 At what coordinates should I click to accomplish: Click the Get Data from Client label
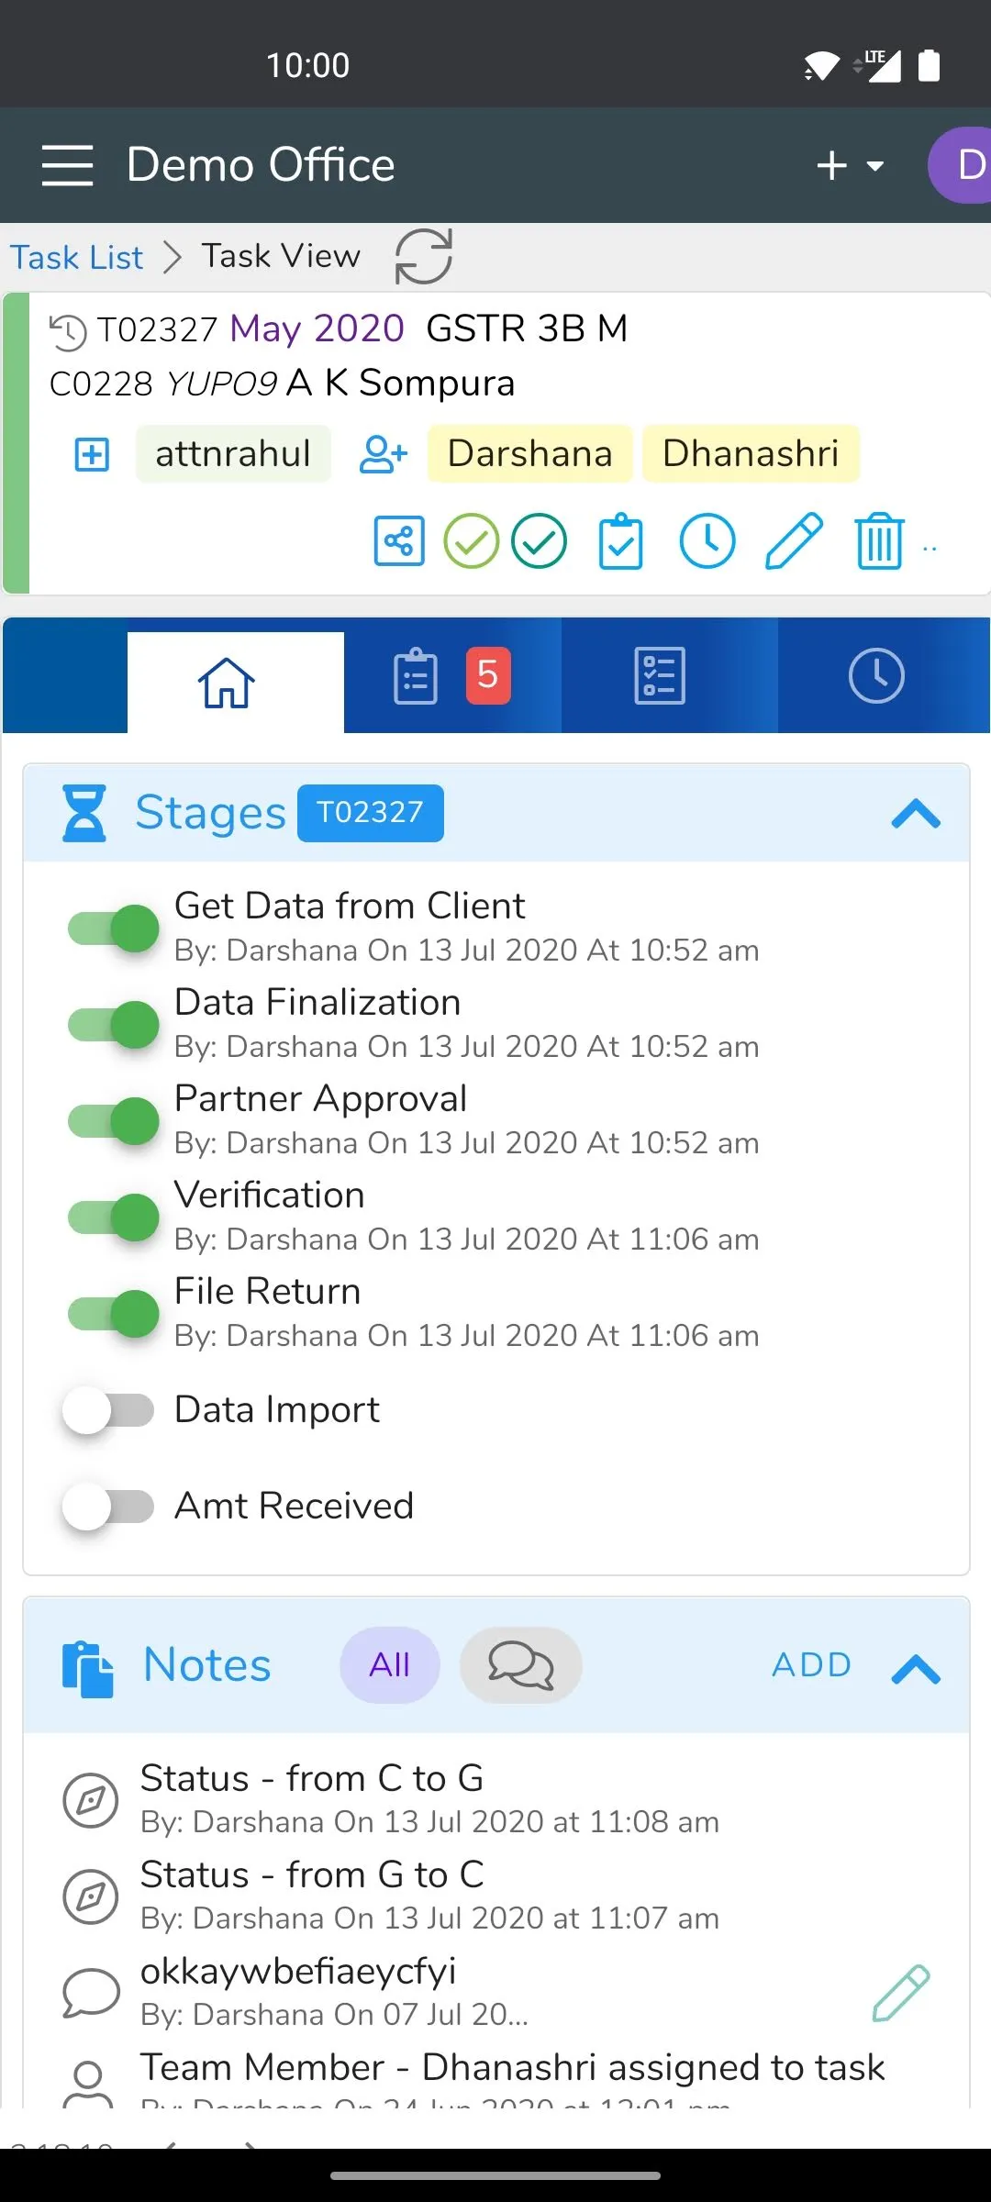click(x=350, y=906)
